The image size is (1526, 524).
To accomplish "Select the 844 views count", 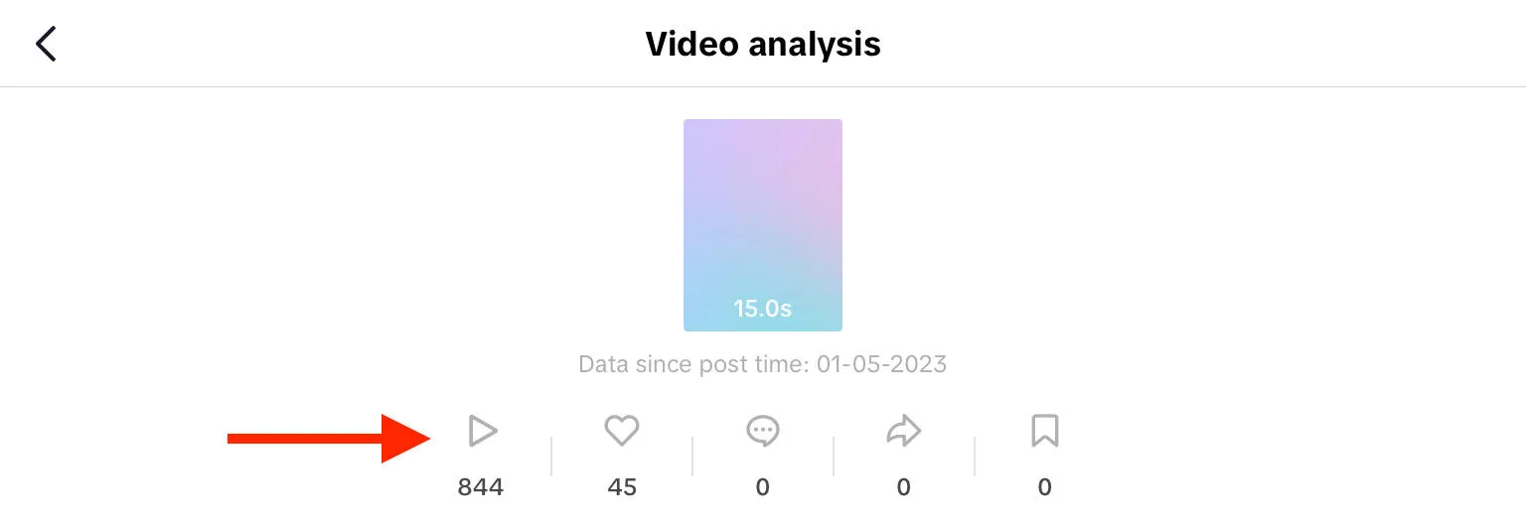I will click(x=481, y=487).
